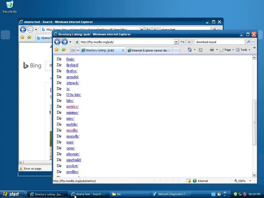Switch to the 'bin' folder taskbar button
Viewport: 264px width, 198px height.
click(x=130, y=194)
